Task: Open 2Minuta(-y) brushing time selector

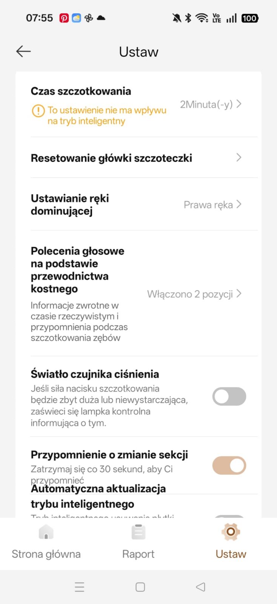Action: (210, 104)
